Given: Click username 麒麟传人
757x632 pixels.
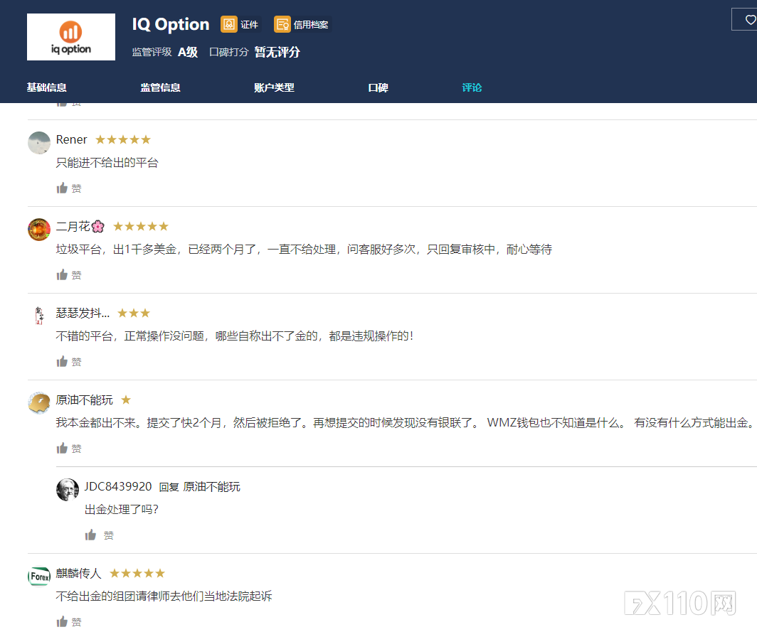Looking at the screenshot, I should pyautogui.click(x=79, y=573).
